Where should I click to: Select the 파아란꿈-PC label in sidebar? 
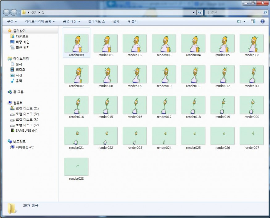25,147
